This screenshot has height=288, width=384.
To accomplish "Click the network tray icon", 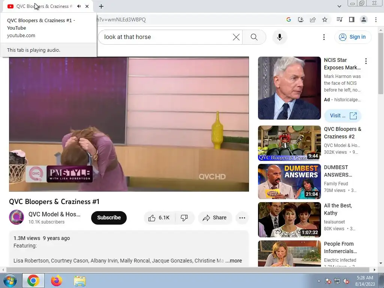I will tap(337, 281).
